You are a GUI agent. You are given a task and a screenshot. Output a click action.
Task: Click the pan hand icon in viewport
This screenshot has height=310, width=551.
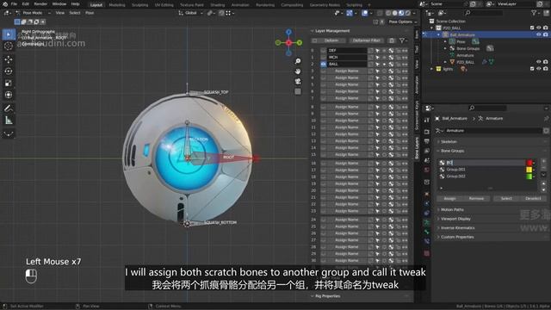(298, 71)
